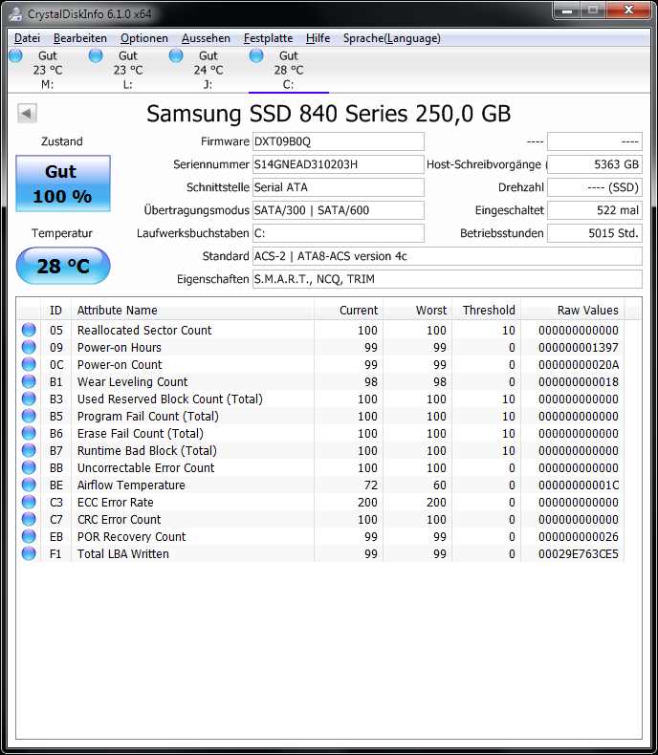Click status orb for Reallocated Sector Count

coord(29,330)
